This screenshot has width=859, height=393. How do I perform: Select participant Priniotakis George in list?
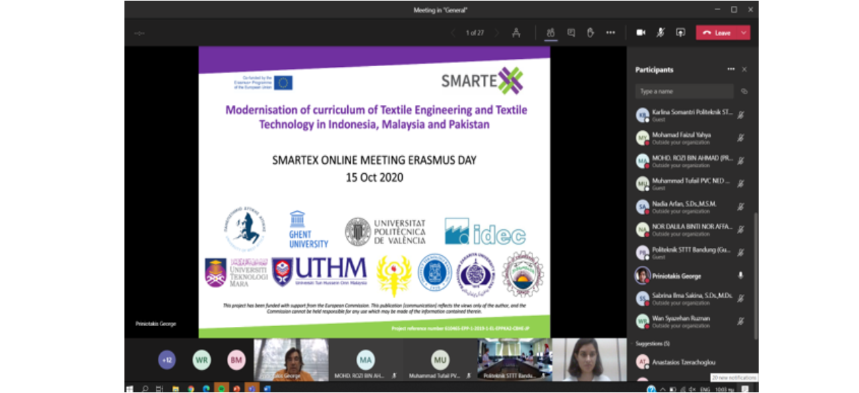tap(692, 275)
